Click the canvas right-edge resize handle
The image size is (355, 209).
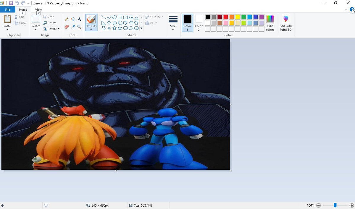231,104
